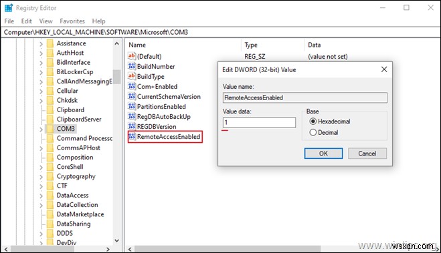Screen dimensions: 441x253
Task: Select the ClipboardServer key
Action: coord(79,119)
